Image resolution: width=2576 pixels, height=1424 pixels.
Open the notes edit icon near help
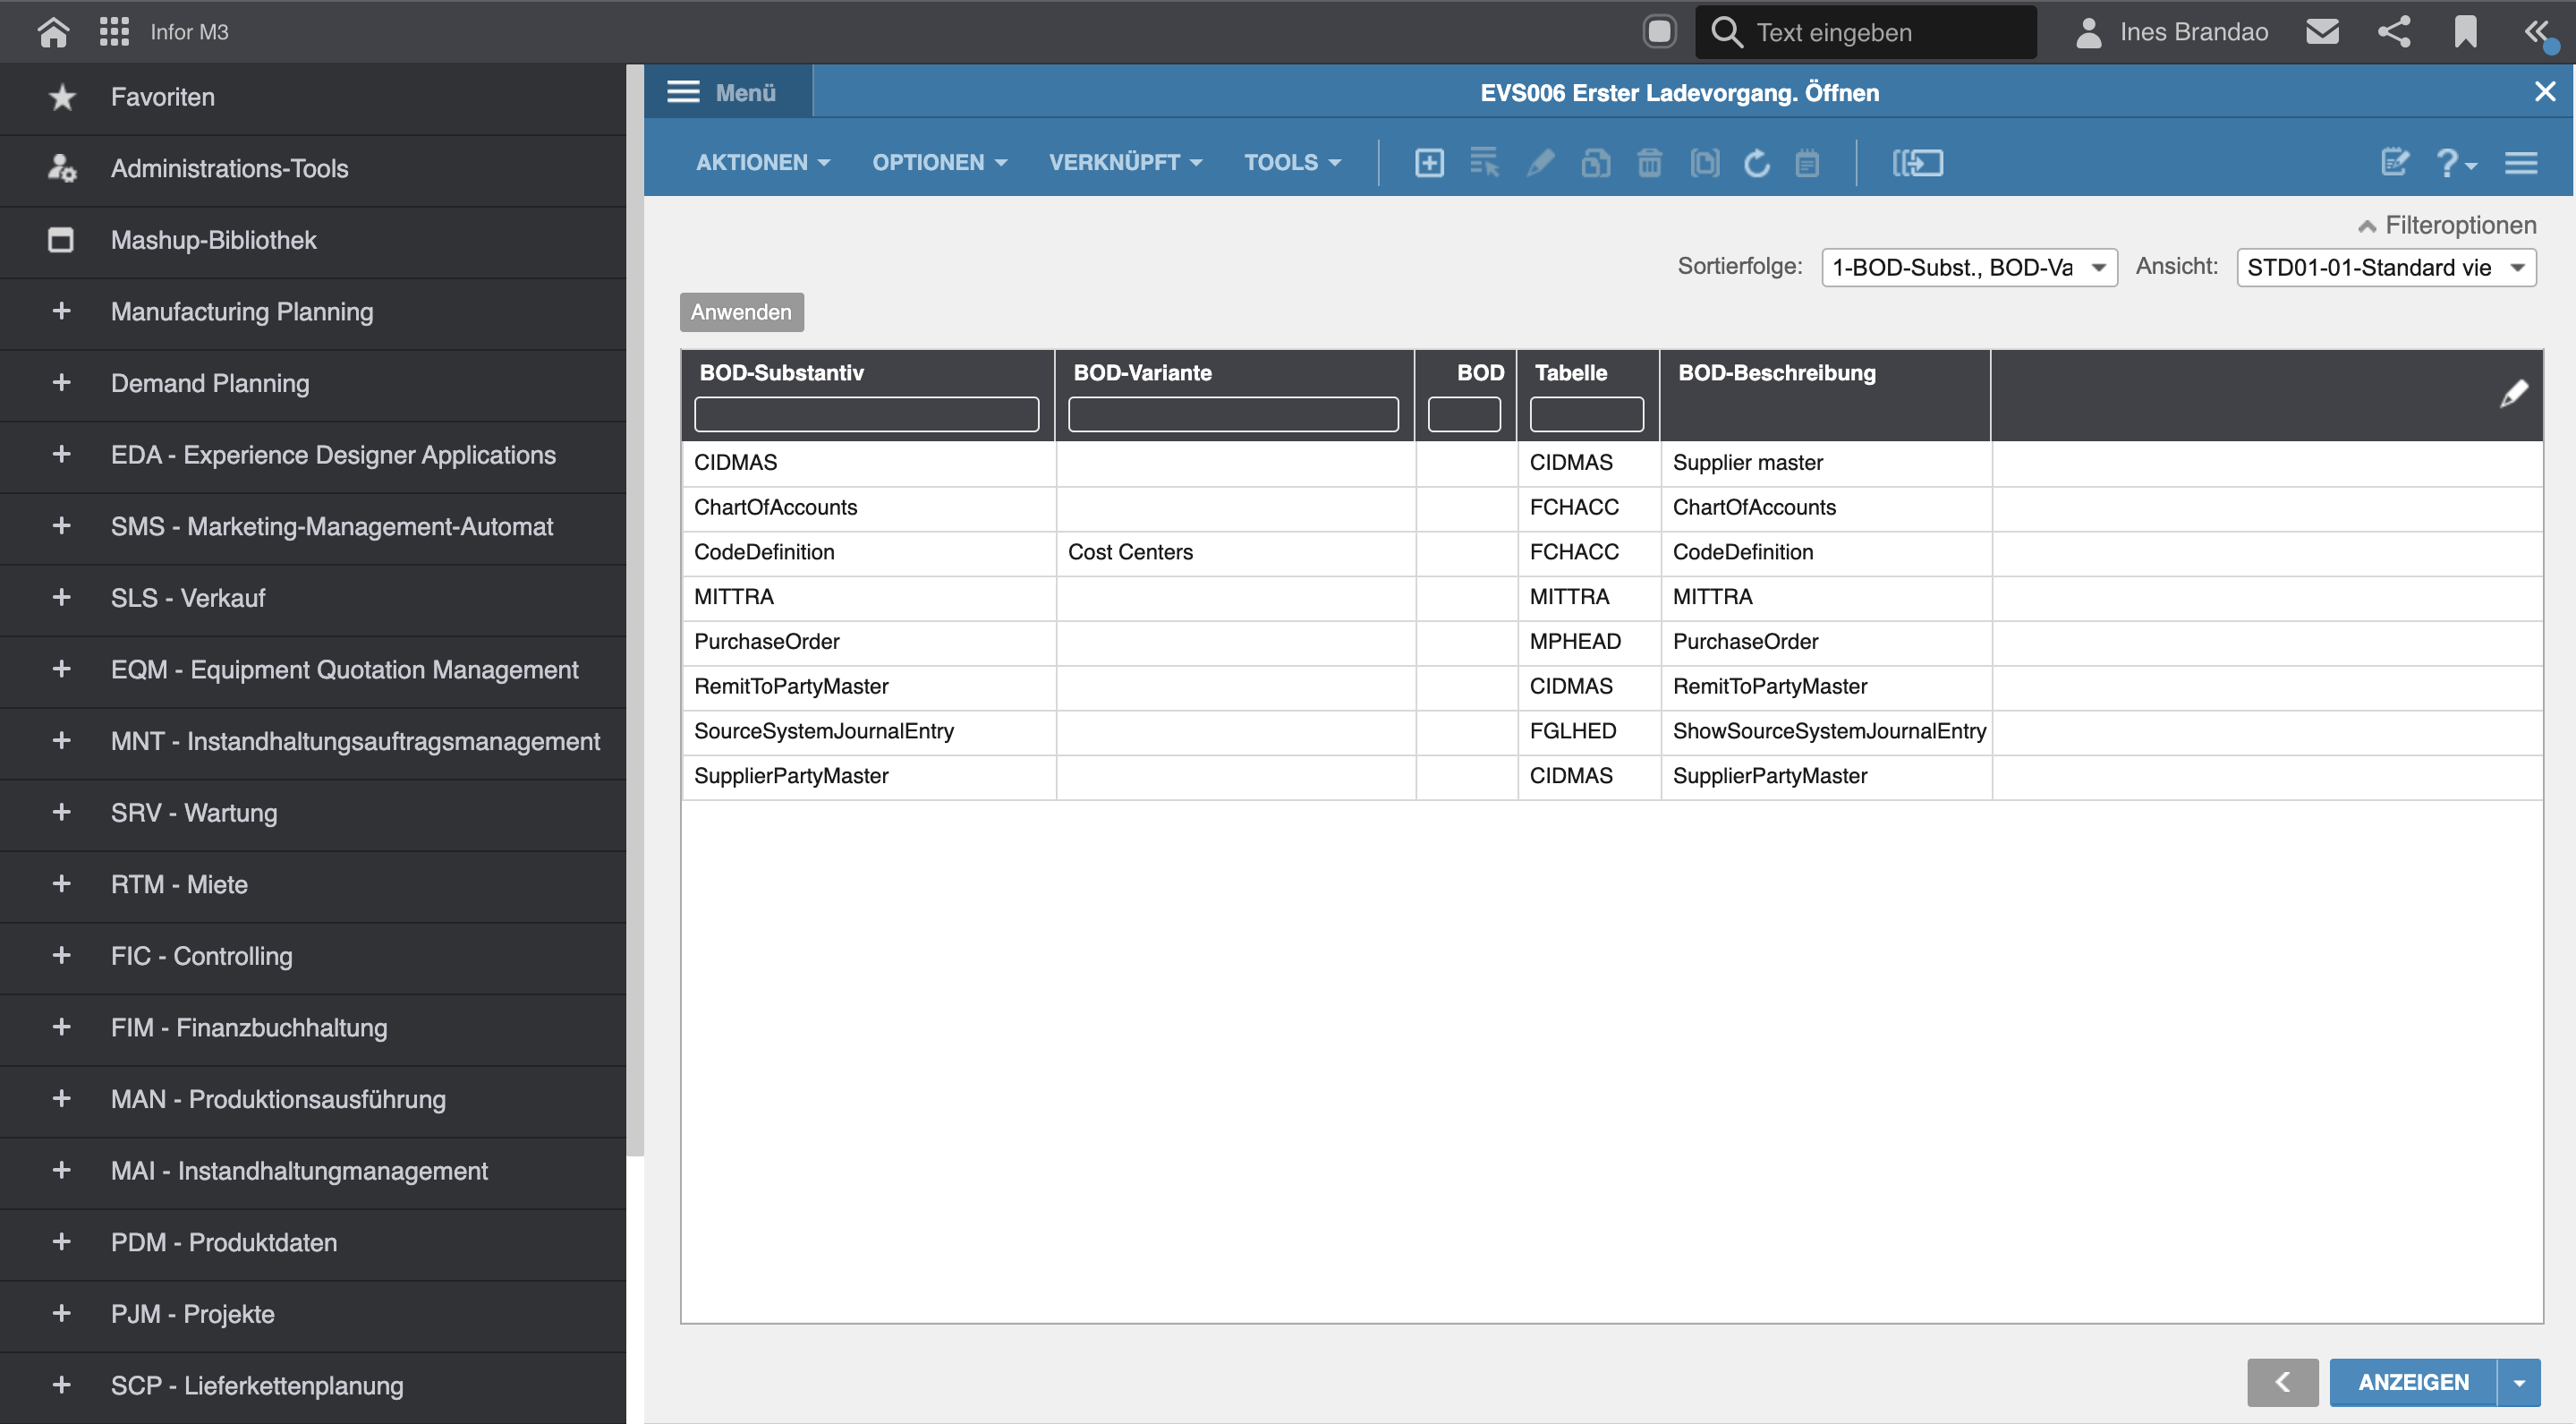2394,162
